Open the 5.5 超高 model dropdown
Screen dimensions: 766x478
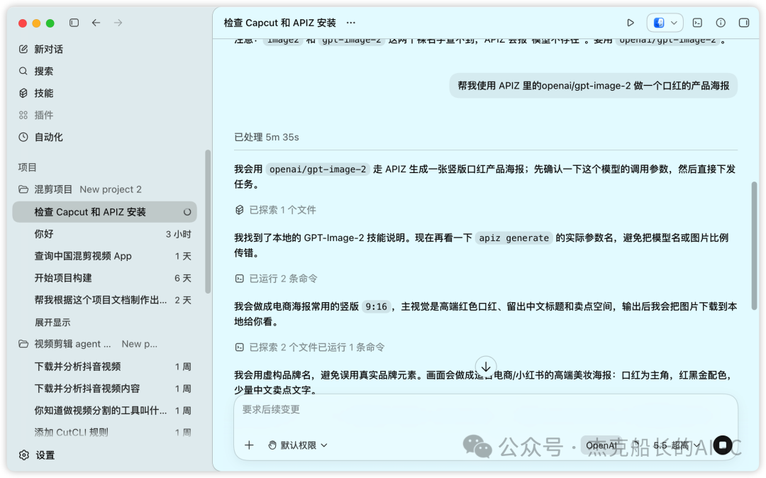click(x=677, y=445)
